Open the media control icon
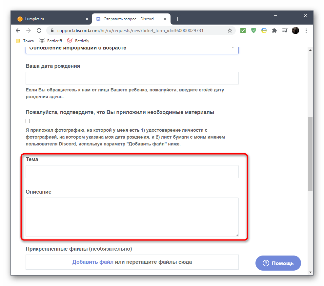This screenshot has width=324, height=286. 285,30
